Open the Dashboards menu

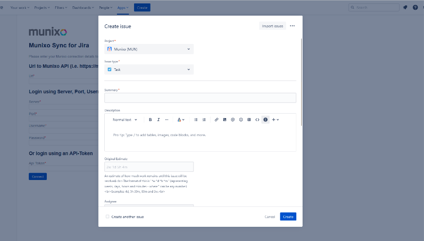pyautogui.click(x=83, y=8)
